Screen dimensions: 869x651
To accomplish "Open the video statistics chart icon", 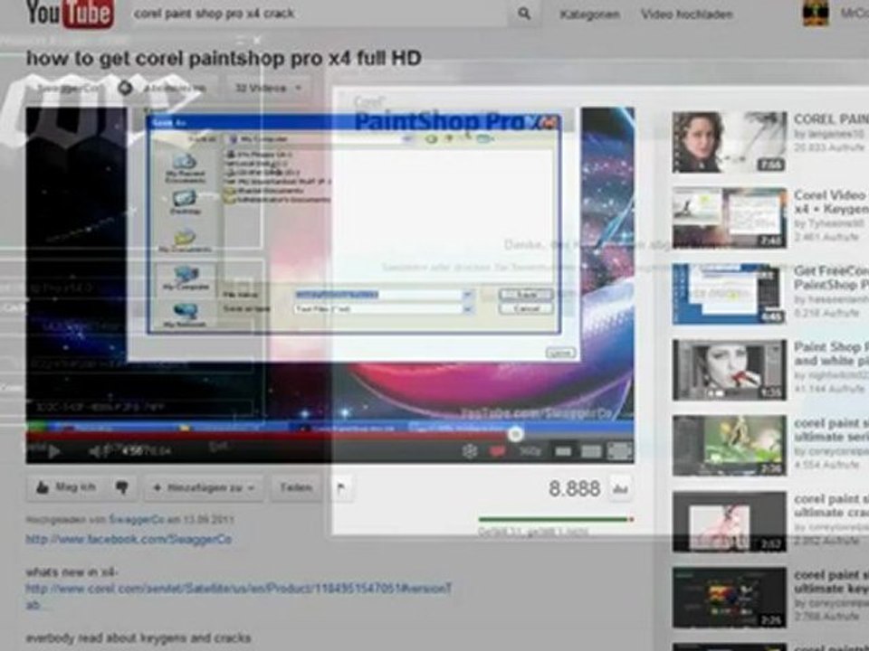I will [x=620, y=489].
